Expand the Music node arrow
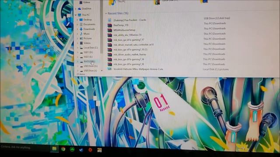Image resolution: width=280 pixels, height=157 pixels. (78, 34)
